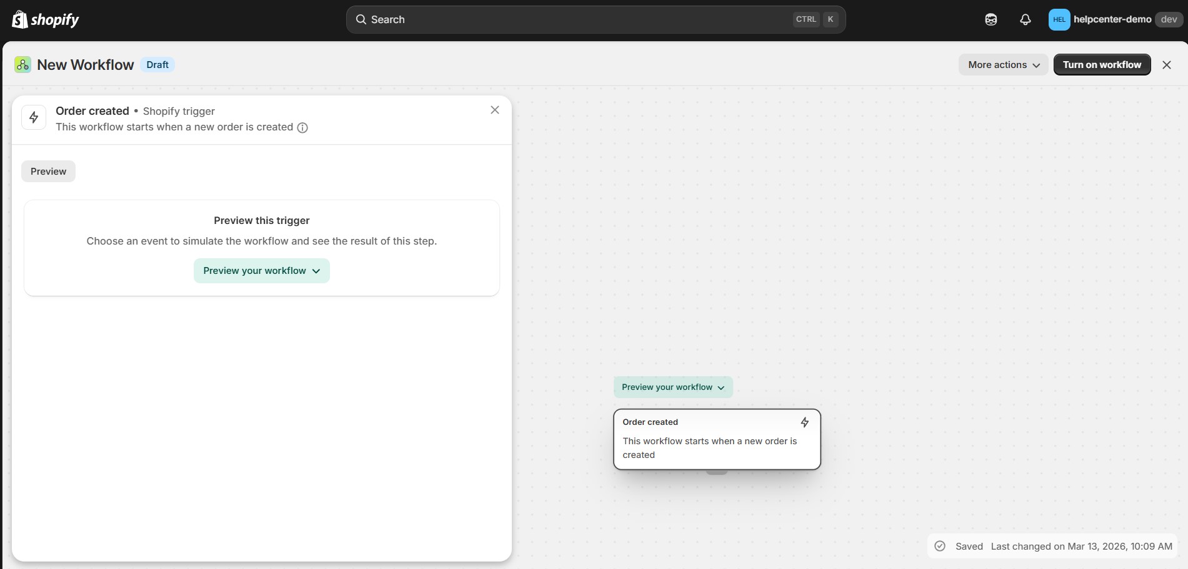Click the New Workflow title

(x=86, y=65)
